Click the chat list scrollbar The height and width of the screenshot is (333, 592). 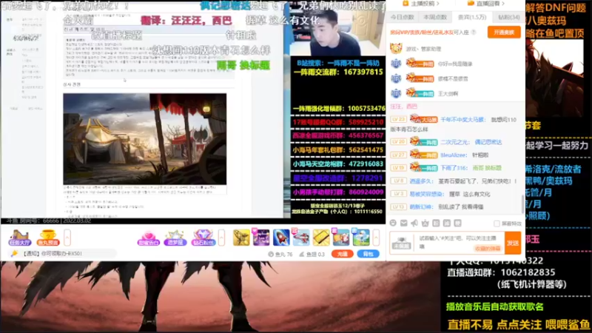523,204
